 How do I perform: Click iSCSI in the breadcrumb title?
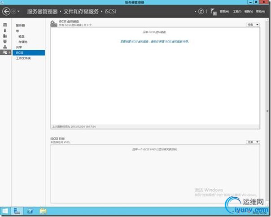coord(110,12)
